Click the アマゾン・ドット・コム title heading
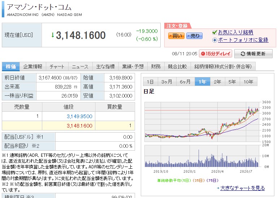The width and height of the screenshot is (278, 198). pyautogui.click(x=39, y=7)
